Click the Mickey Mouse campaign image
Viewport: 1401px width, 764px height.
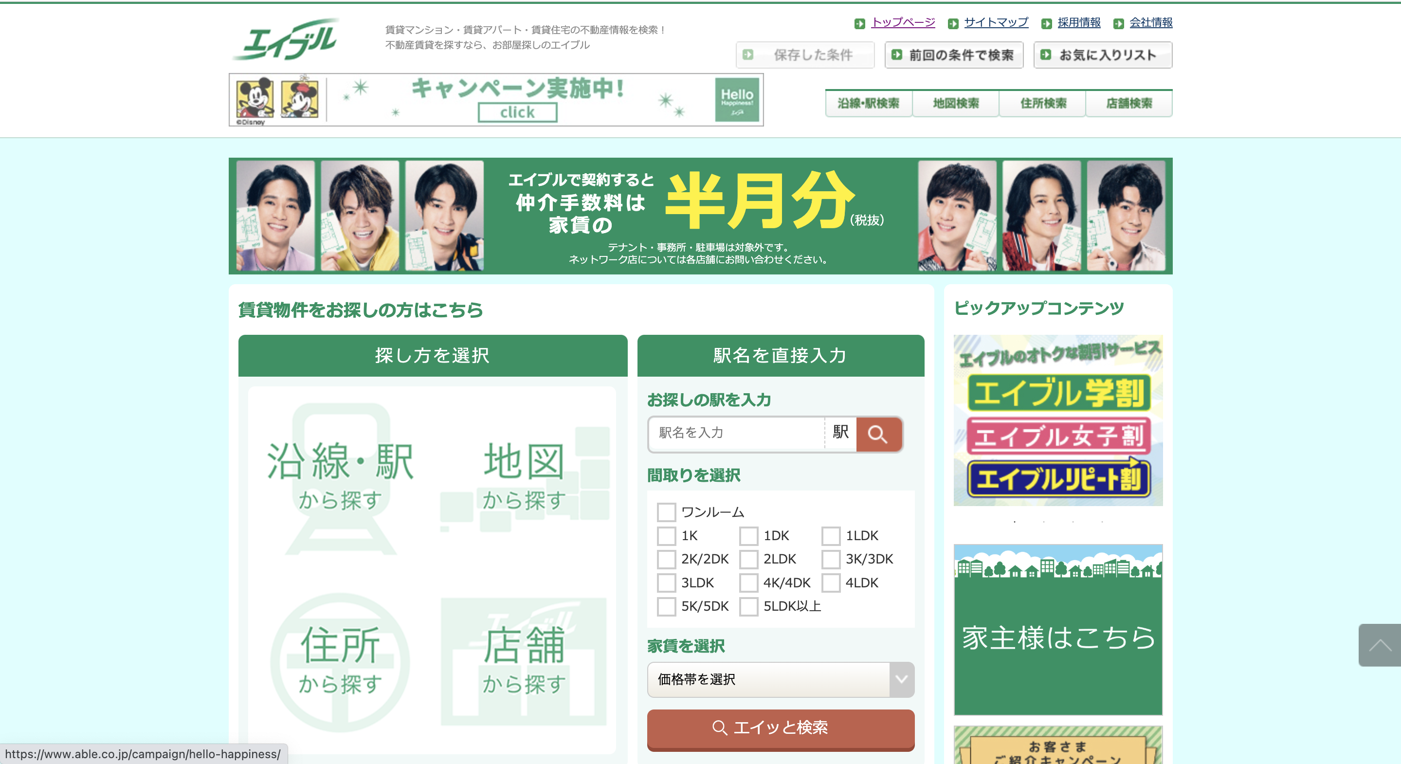coord(255,98)
